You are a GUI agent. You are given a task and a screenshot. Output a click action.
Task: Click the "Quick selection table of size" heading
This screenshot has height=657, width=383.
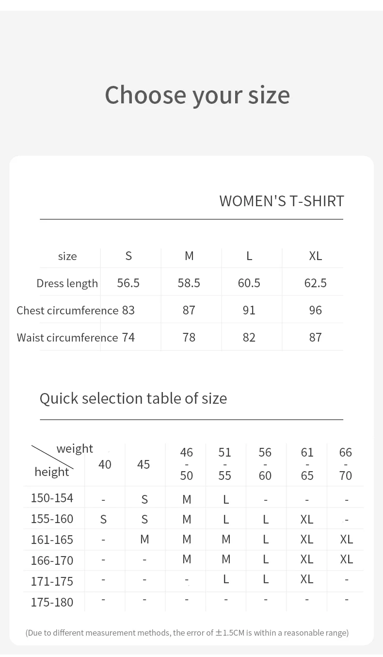point(133,398)
